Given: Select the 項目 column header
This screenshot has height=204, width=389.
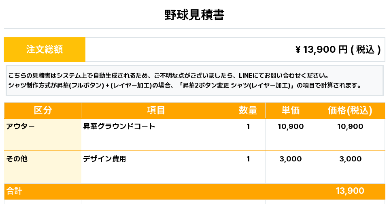Looking at the screenshot, I should [156, 110].
